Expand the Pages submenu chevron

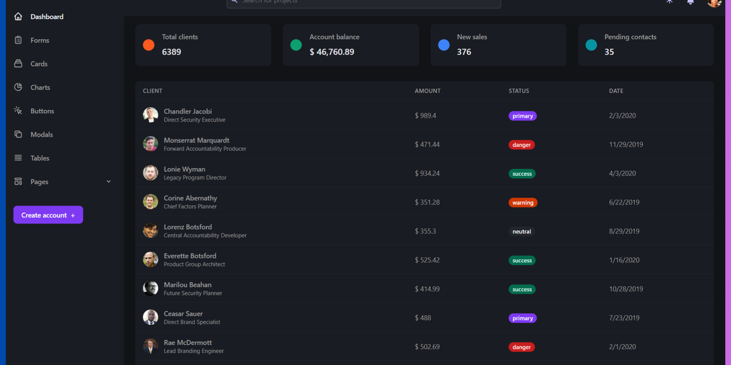tap(108, 181)
